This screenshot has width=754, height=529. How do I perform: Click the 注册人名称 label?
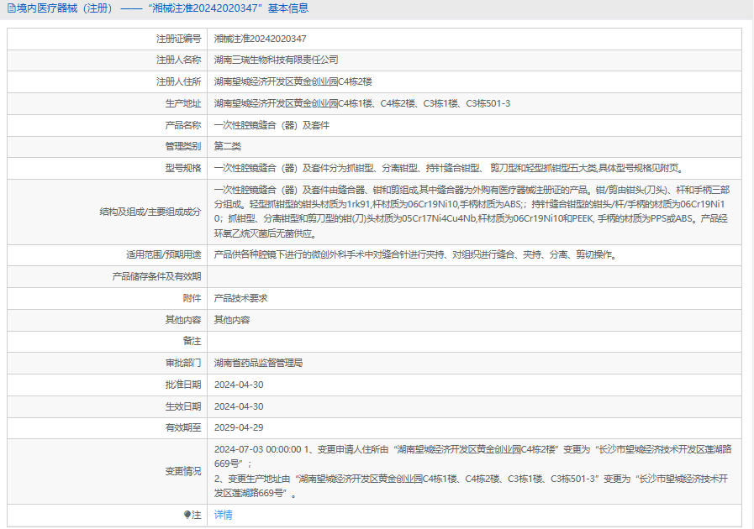[x=178, y=60]
